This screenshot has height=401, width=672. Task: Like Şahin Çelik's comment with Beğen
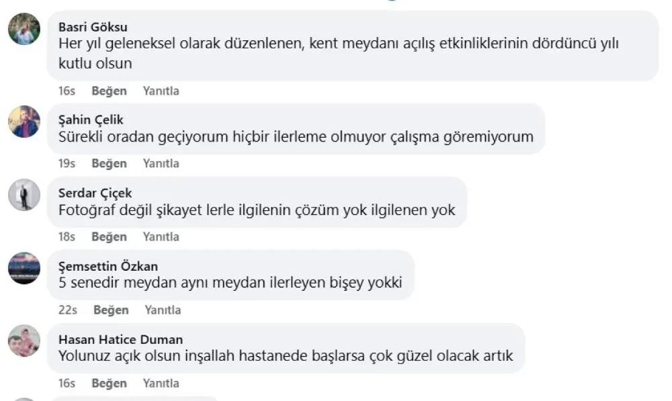tap(110, 164)
